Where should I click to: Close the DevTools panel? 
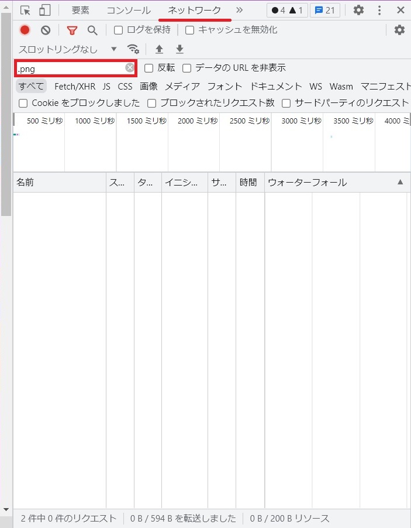[400, 10]
